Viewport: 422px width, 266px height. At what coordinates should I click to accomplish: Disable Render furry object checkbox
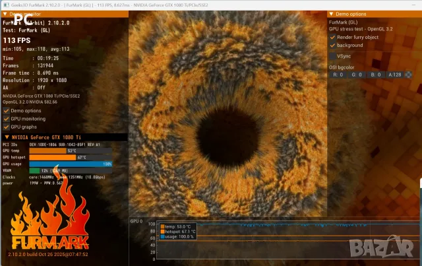(332, 37)
